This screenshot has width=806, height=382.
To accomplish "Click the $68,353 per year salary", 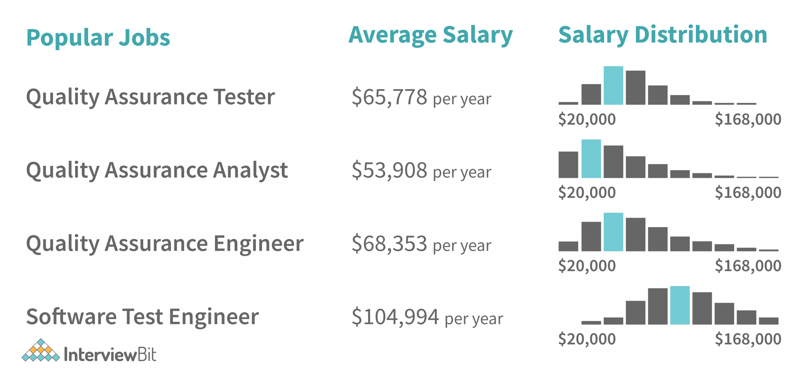I will (421, 244).
